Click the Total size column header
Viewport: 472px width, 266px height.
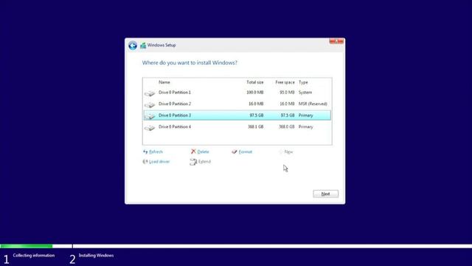tap(255, 82)
